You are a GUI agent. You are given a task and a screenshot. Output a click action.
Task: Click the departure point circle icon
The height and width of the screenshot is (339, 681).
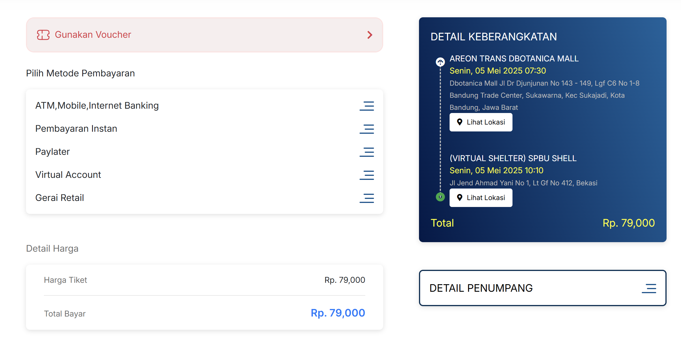[x=440, y=62]
